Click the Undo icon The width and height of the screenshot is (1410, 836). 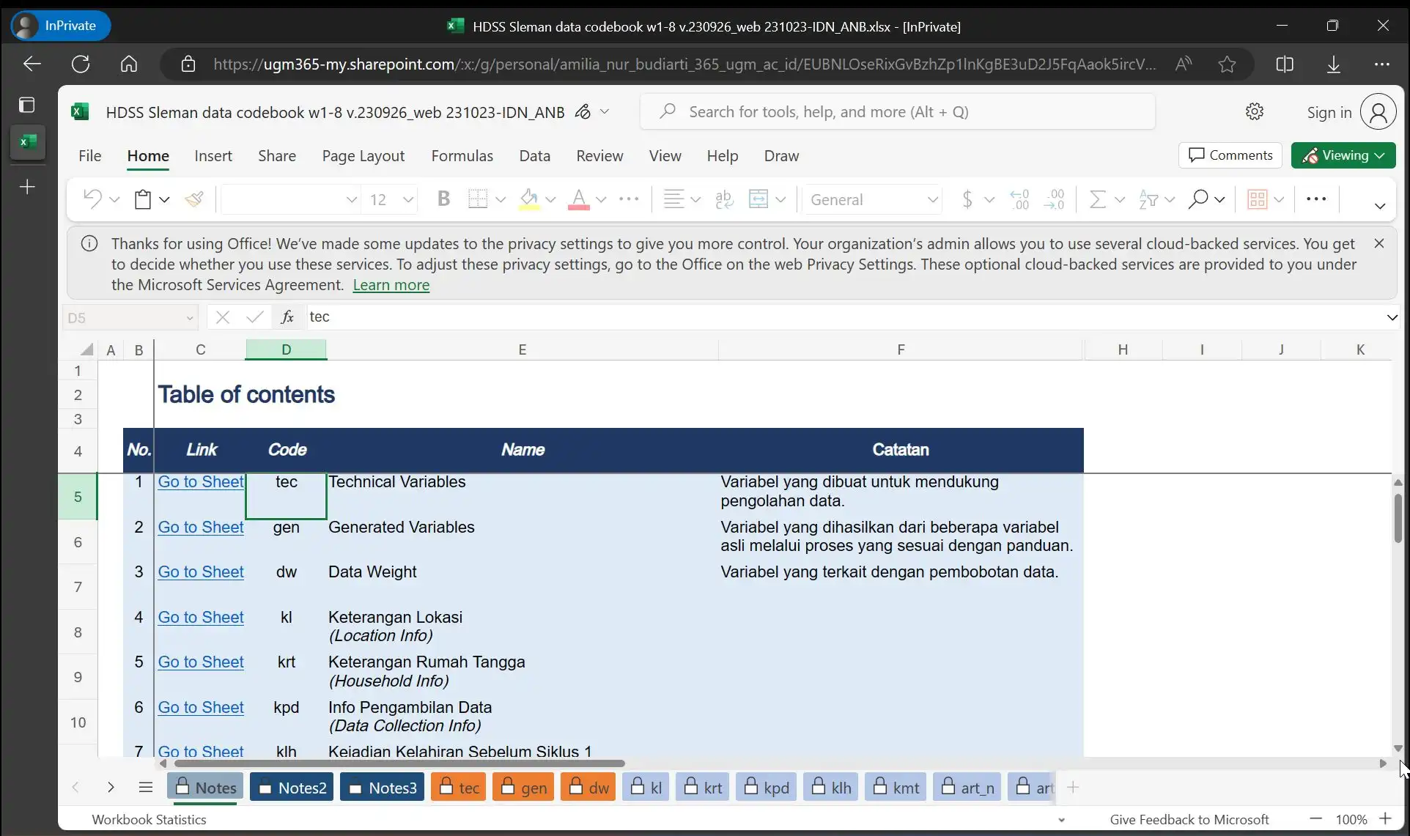tap(92, 199)
